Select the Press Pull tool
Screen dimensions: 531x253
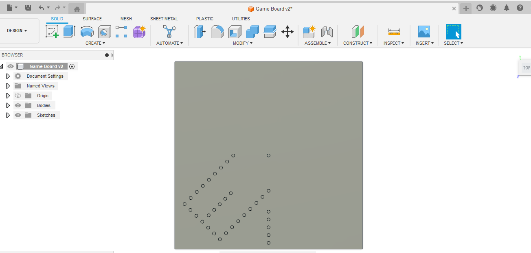click(200, 32)
